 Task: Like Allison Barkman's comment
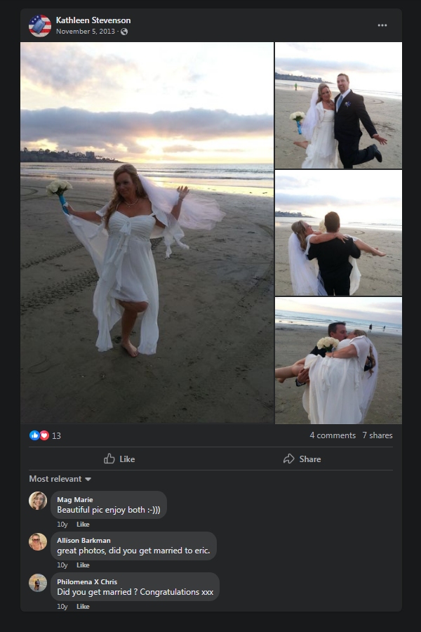coord(83,565)
